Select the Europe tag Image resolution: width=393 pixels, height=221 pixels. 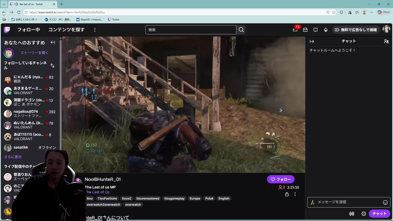click(195, 199)
